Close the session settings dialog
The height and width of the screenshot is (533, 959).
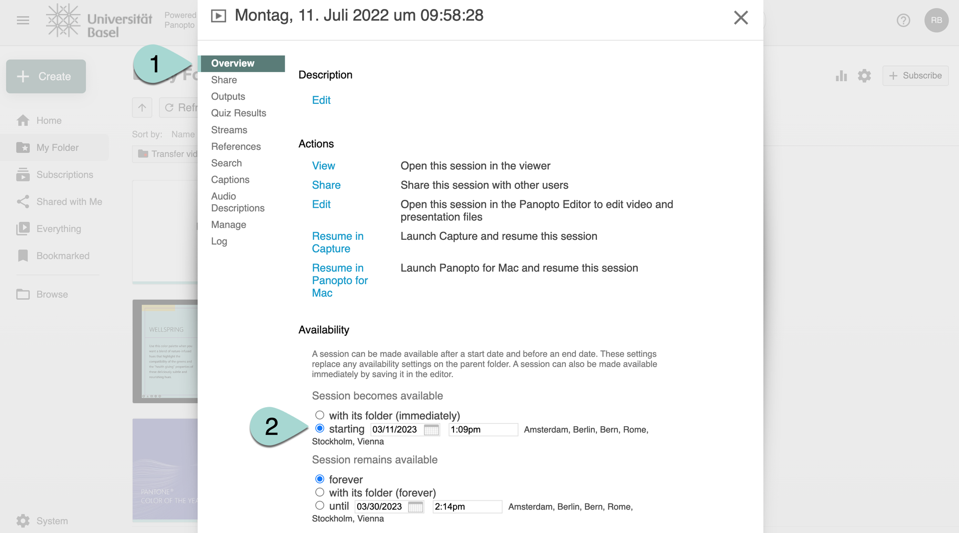[x=741, y=17]
